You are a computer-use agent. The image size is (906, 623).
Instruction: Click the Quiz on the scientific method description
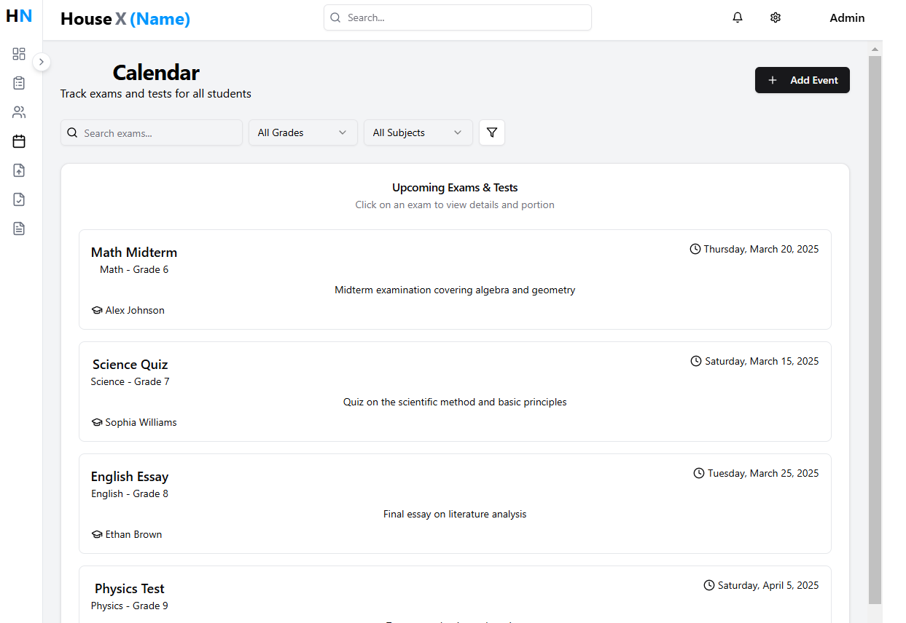point(455,402)
